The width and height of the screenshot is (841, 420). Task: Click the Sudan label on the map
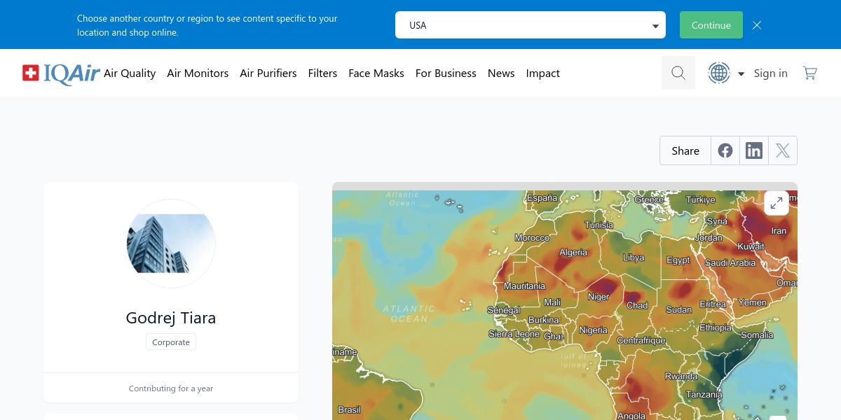coord(679,310)
